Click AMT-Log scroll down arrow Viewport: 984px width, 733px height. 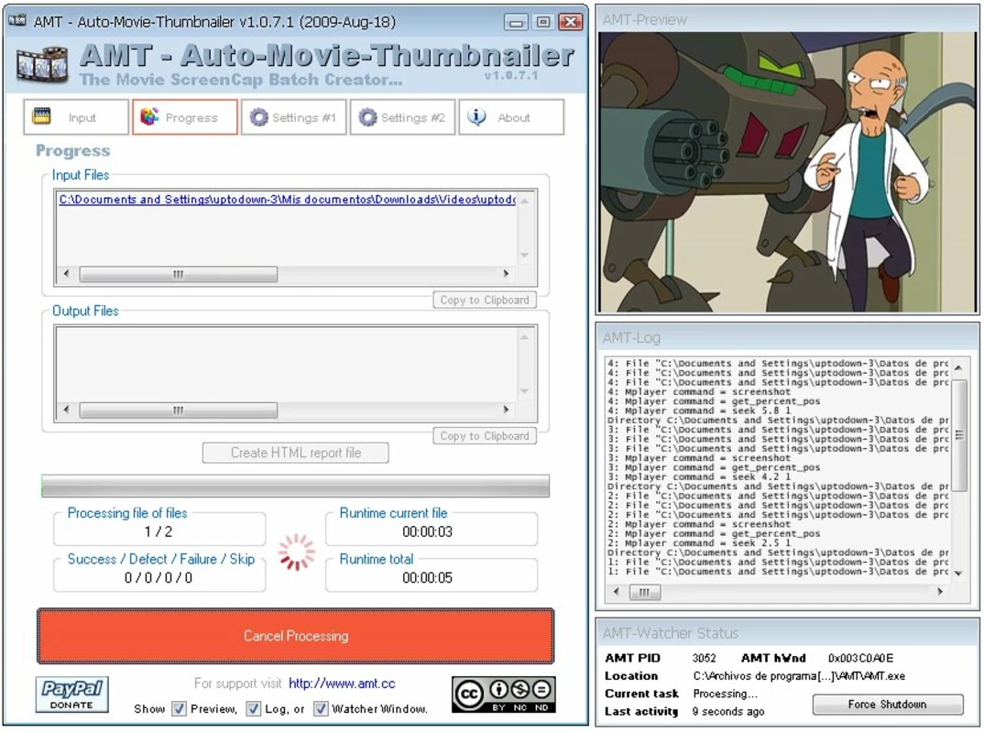coord(959,573)
